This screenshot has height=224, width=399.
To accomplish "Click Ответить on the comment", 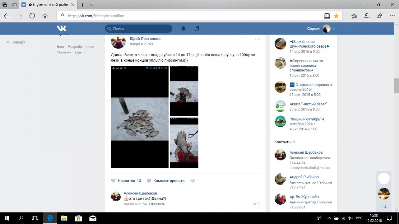I will [x=157, y=204].
